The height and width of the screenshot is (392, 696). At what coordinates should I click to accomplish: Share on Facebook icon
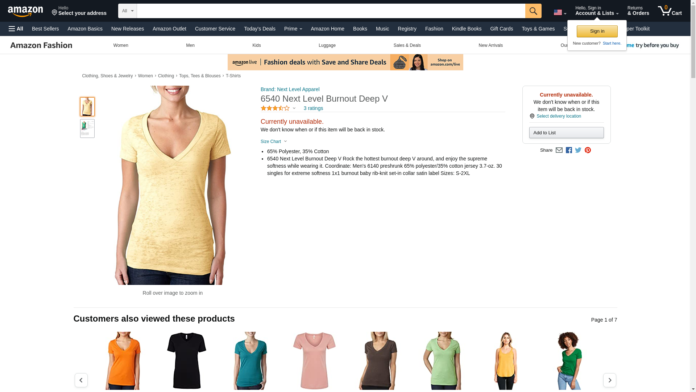pos(569,150)
